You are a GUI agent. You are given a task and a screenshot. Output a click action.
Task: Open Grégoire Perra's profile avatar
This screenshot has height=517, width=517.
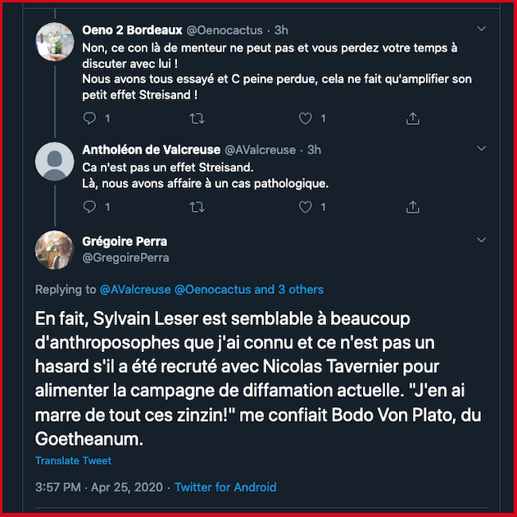coord(56,250)
